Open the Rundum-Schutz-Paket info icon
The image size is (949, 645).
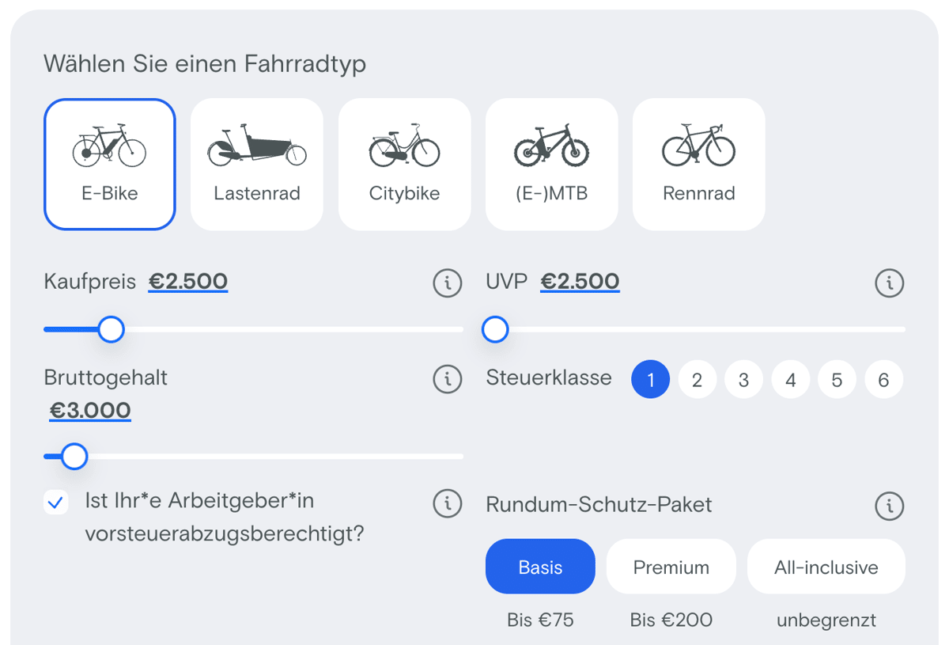click(x=890, y=505)
